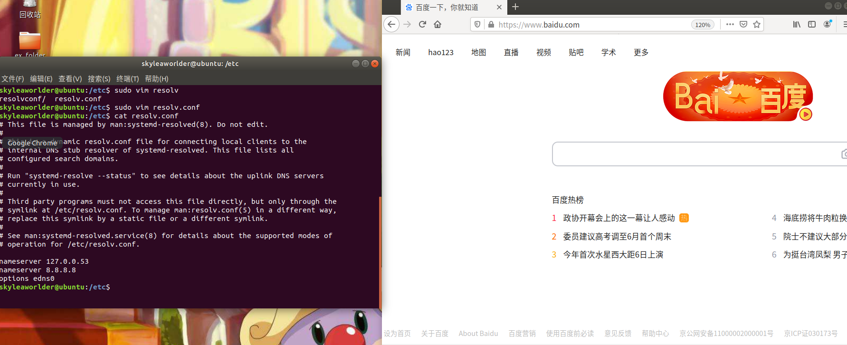Open 直播 link on Baidu

click(x=511, y=52)
